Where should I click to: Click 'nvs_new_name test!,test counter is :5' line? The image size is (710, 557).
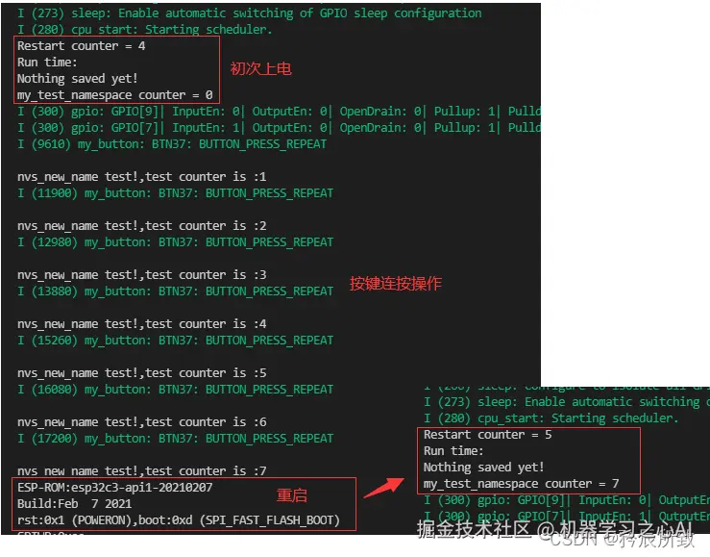click(142, 373)
